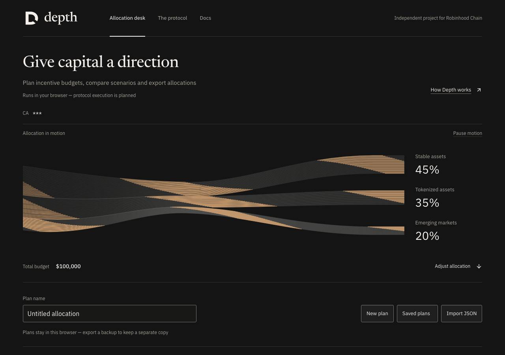505x355 pixels.
Task: Focus the Plan name input field
Action: (x=110, y=314)
